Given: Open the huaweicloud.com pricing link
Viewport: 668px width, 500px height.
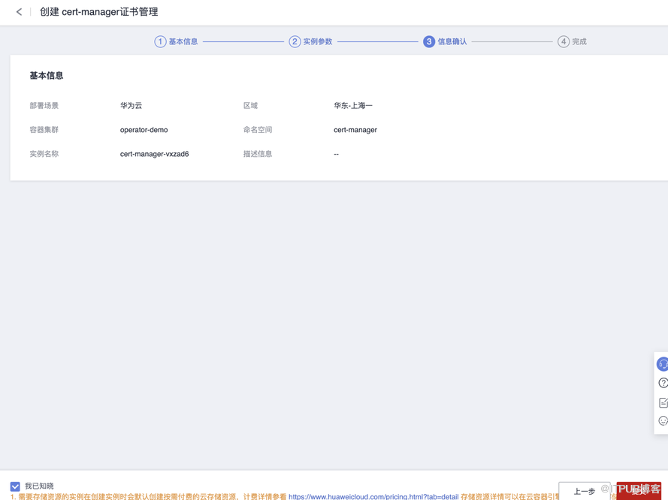Looking at the screenshot, I should click(373, 496).
